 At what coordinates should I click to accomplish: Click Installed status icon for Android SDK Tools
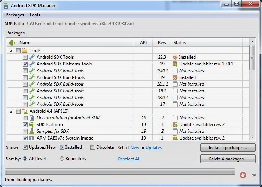[175, 57]
